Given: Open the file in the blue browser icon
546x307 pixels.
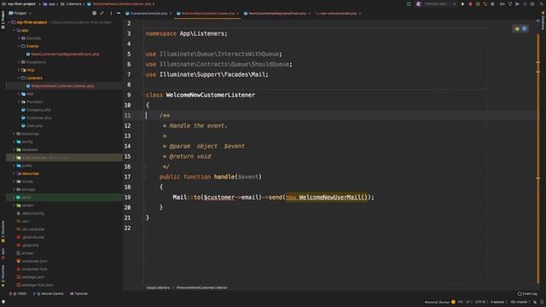Looking at the screenshot, I should [525, 29].
